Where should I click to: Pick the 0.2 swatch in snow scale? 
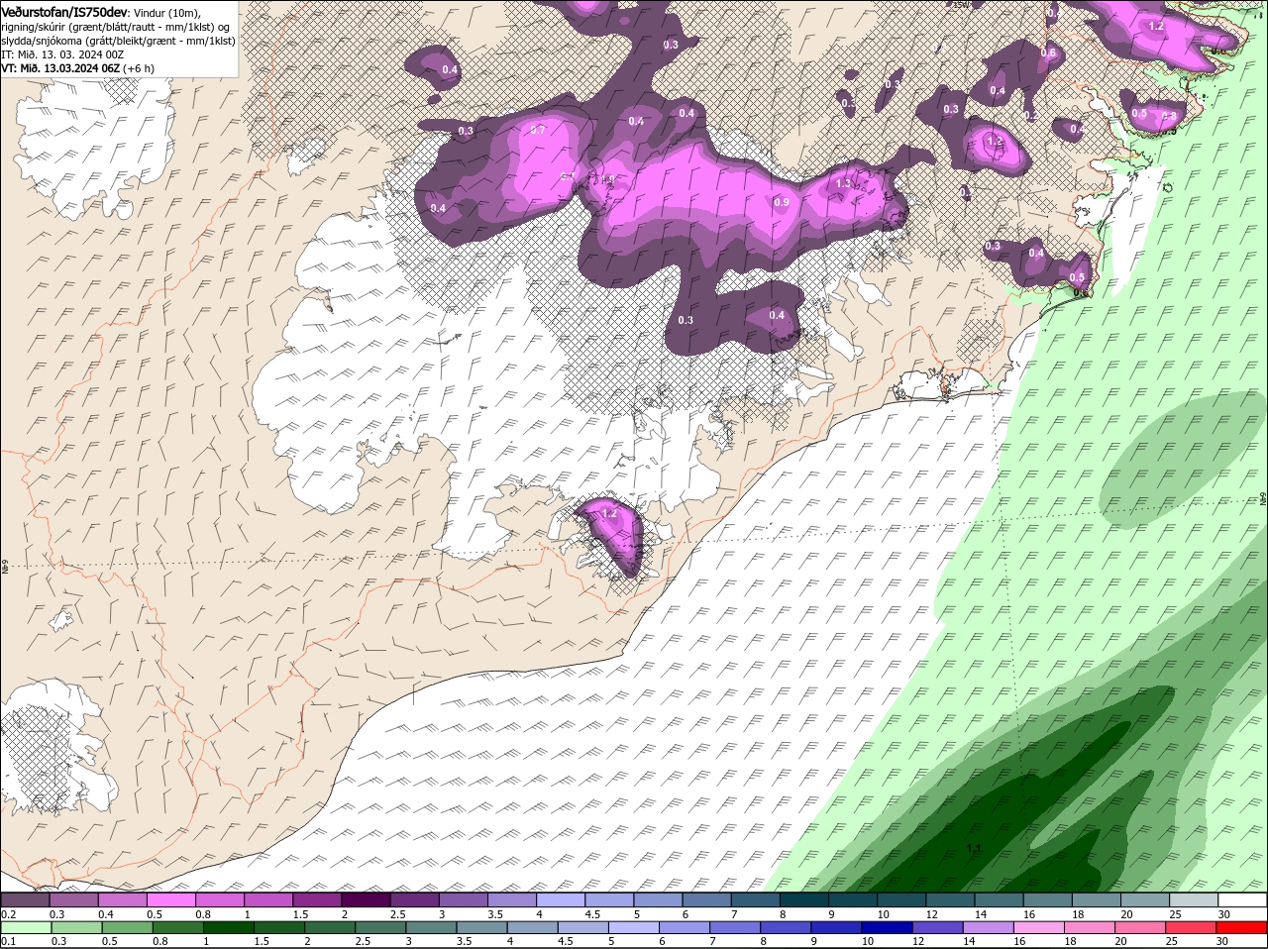point(25,900)
